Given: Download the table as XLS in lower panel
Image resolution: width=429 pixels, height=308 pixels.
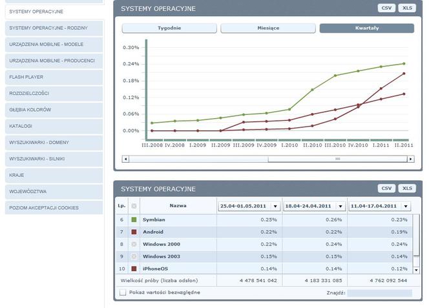Looking at the screenshot, I should pos(407,188).
